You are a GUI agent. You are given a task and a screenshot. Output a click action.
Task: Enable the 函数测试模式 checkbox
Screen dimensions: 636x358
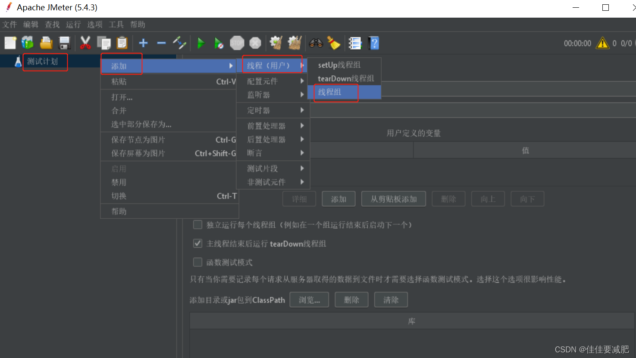(x=198, y=262)
